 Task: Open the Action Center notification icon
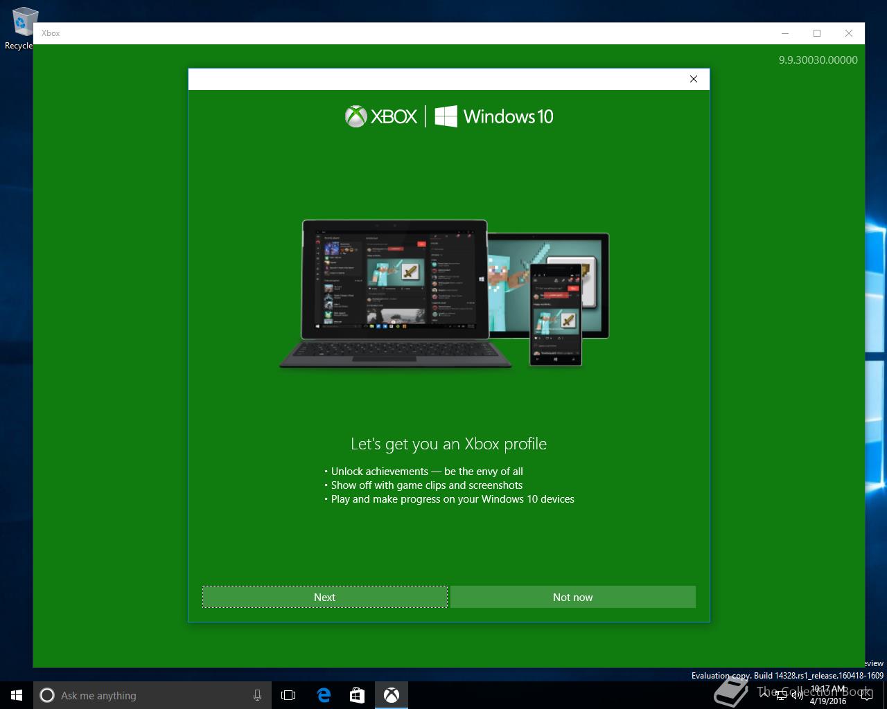tap(867, 695)
